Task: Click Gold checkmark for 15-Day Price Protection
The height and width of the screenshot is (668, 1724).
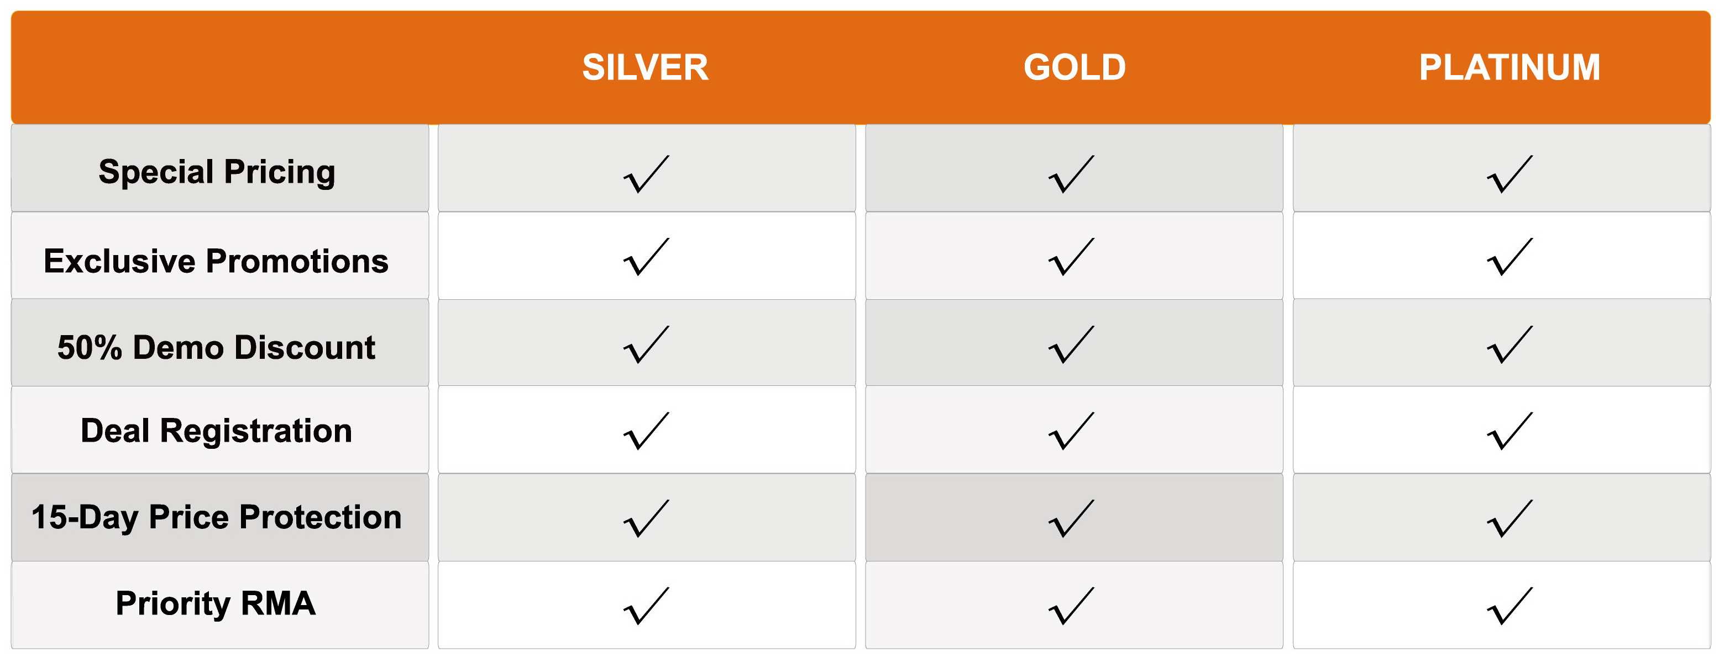Action: (1071, 518)
